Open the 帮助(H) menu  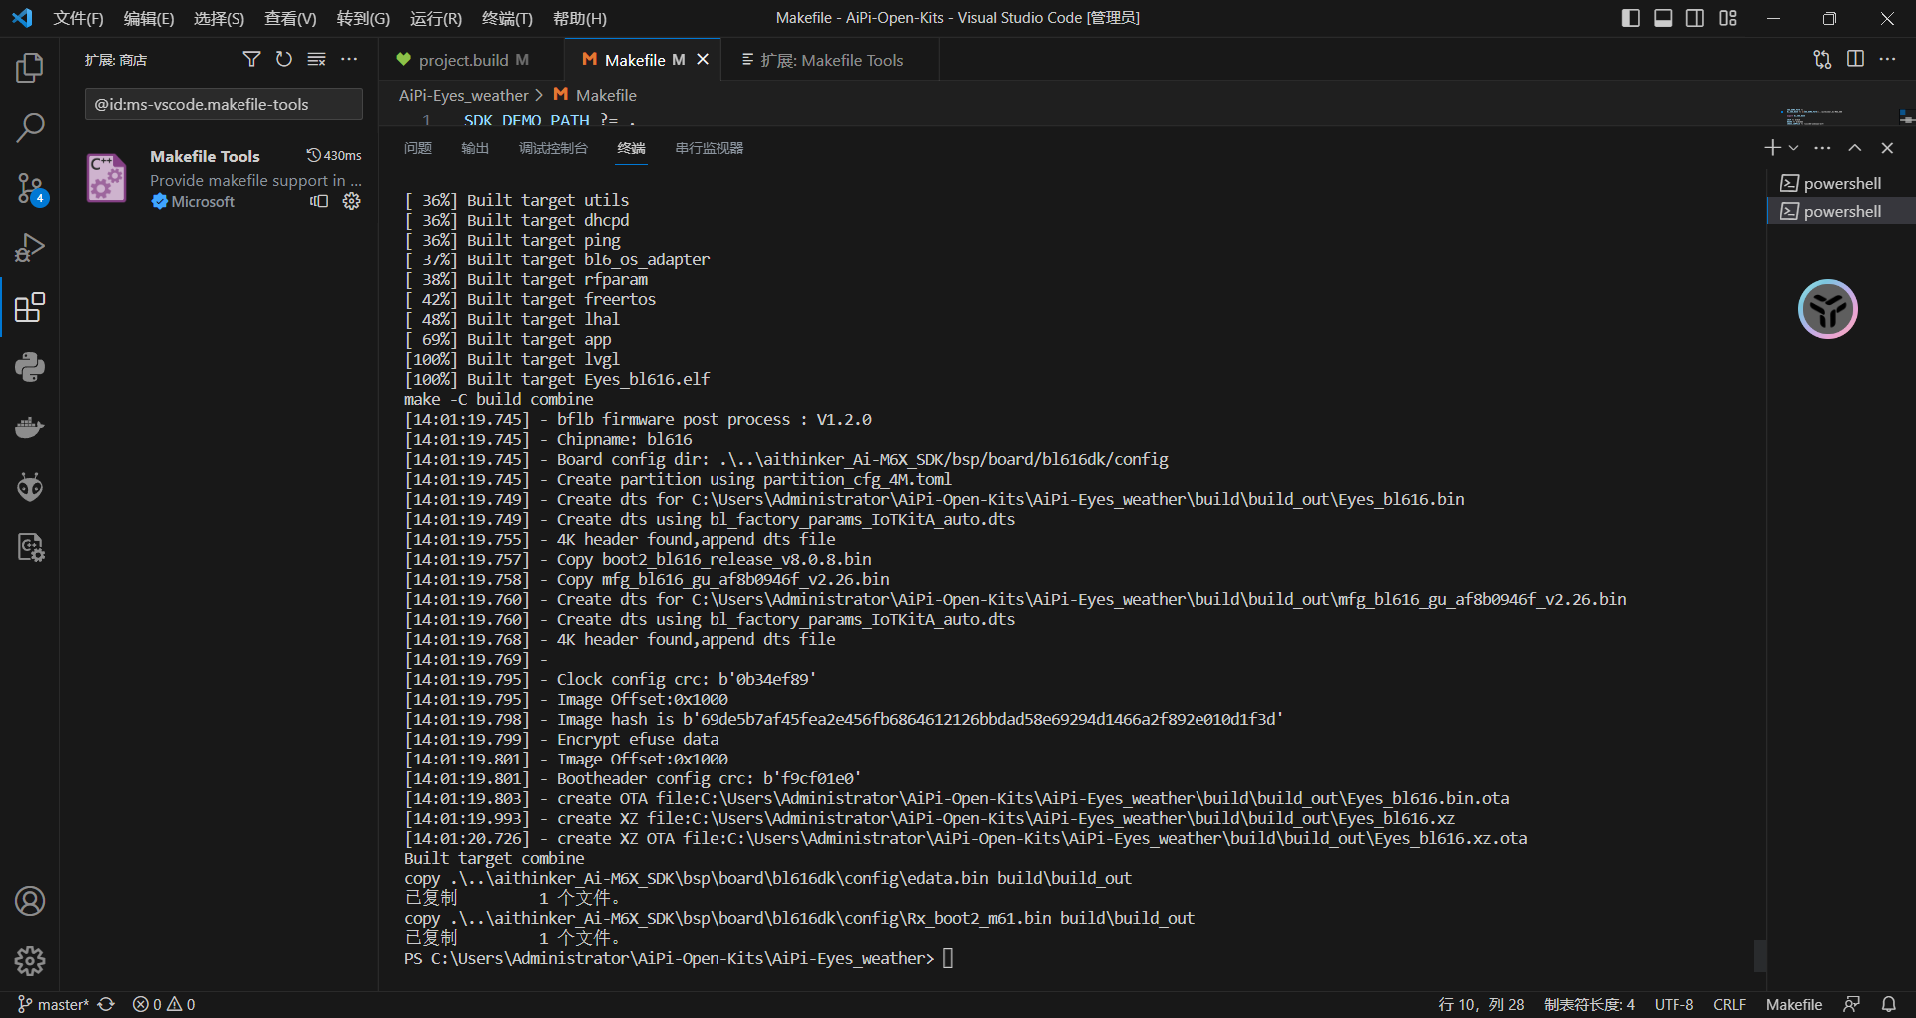[579, 18]
